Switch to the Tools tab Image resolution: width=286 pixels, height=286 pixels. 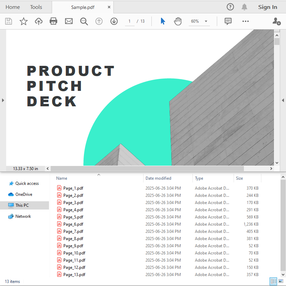(36, 7)
